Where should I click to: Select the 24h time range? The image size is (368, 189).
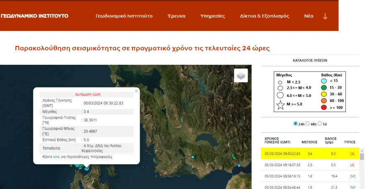coord(296,124)
